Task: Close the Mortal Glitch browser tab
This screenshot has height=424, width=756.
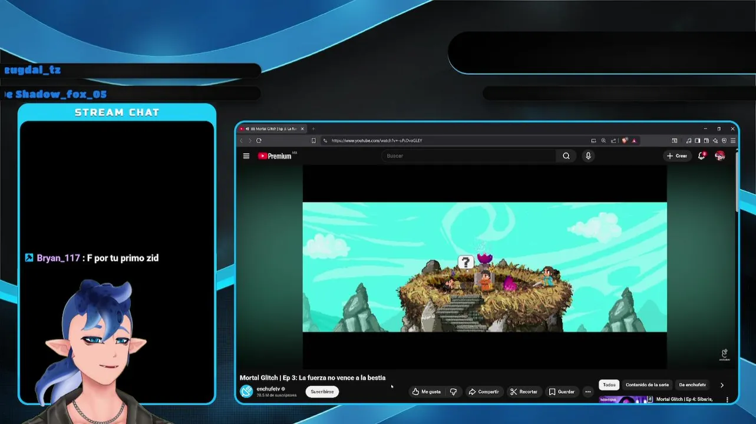Action: (x=303, y=128)
